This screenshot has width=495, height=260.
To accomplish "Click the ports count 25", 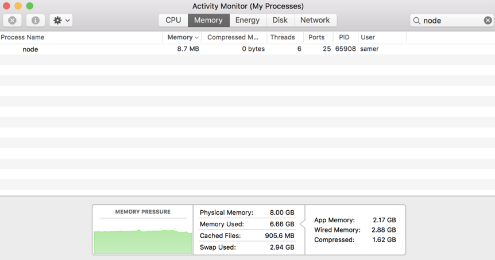I will [x=327, y=49].
